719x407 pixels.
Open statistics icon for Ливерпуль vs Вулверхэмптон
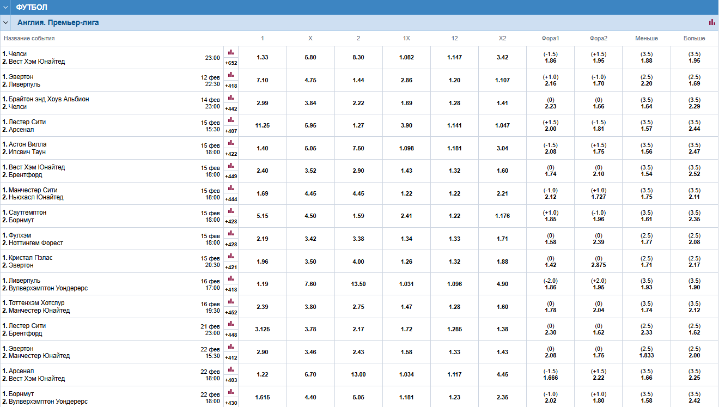click(231, 279)
